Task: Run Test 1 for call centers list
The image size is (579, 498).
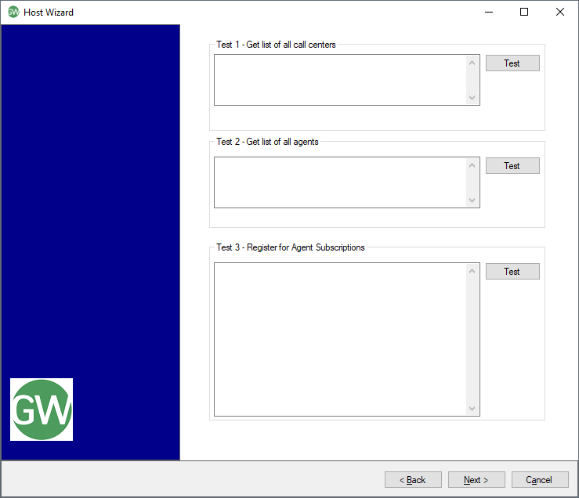Action: 512,63
